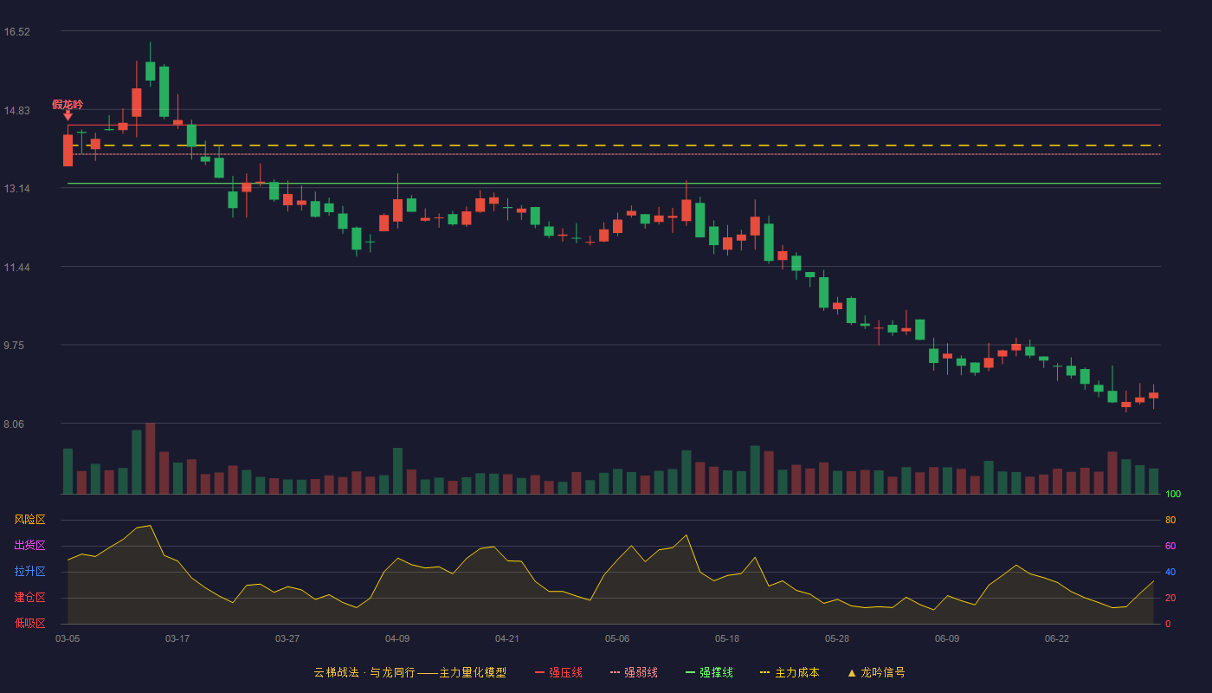Click the solid green support line

pos(614,184)
